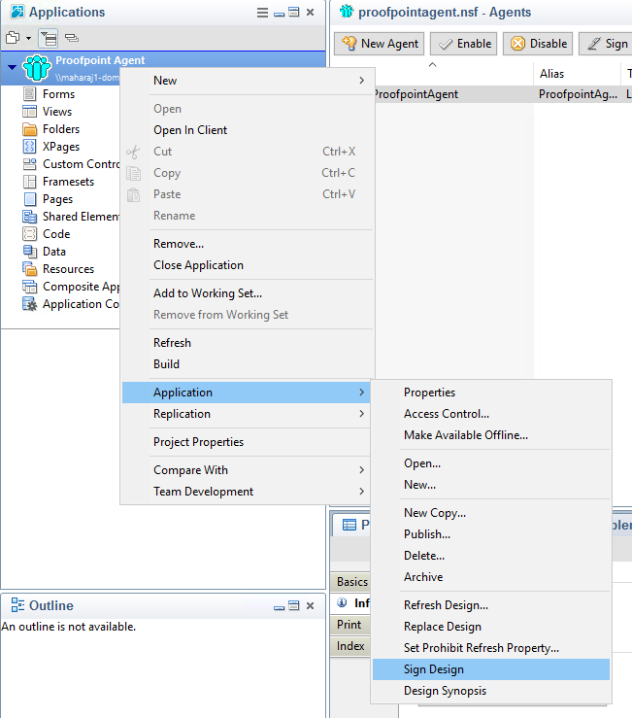Select Project Properties
632x718 pixels.
pyautogui.click(x=247, y=442)
